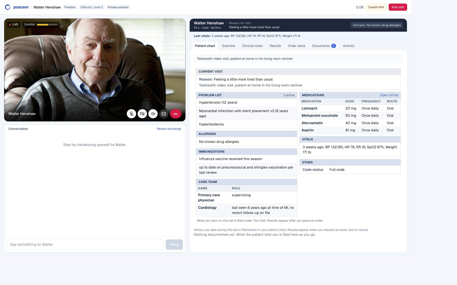Click the Last vitals summary line

coord(247,36)
